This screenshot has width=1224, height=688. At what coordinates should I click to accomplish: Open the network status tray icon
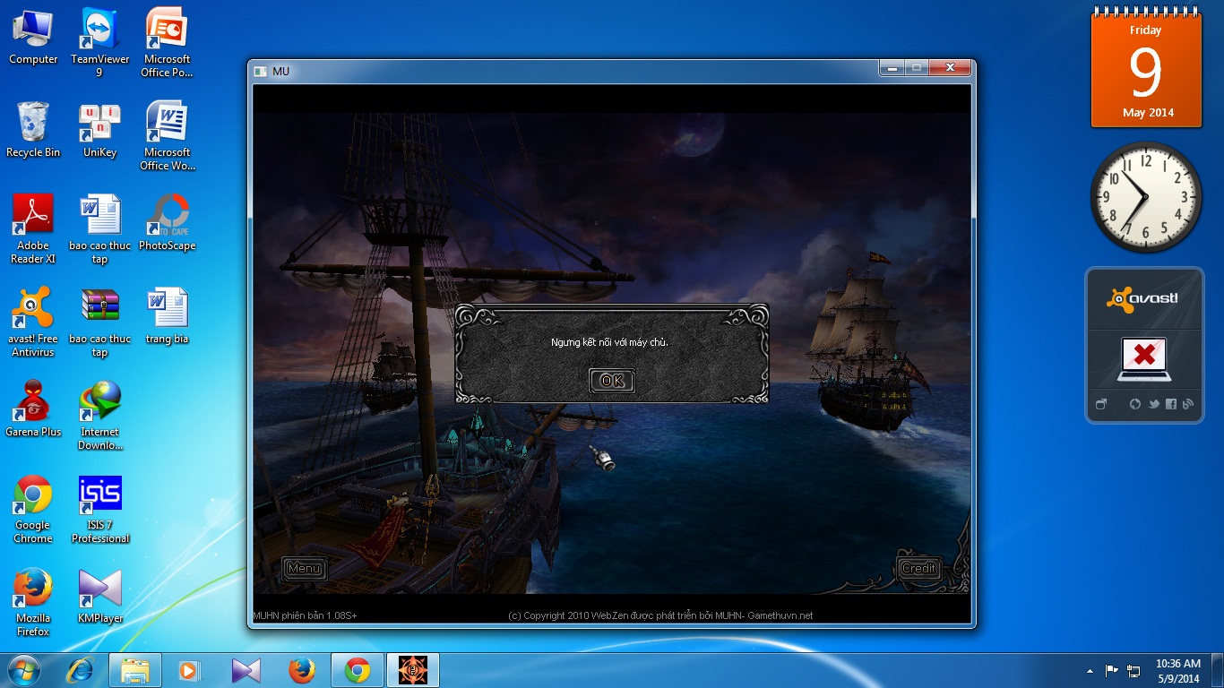pos(1133,670)
